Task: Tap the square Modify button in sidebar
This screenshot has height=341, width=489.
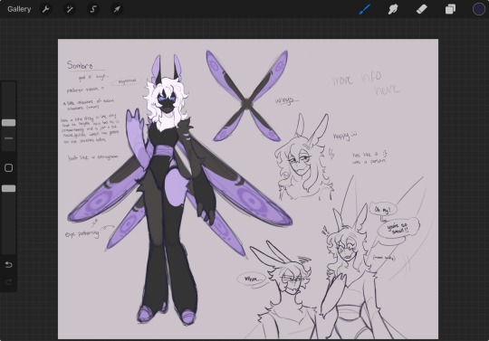Action: point(9,168)
